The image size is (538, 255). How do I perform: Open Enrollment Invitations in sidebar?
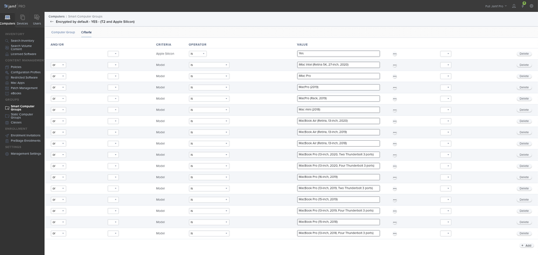coord(25,135)
